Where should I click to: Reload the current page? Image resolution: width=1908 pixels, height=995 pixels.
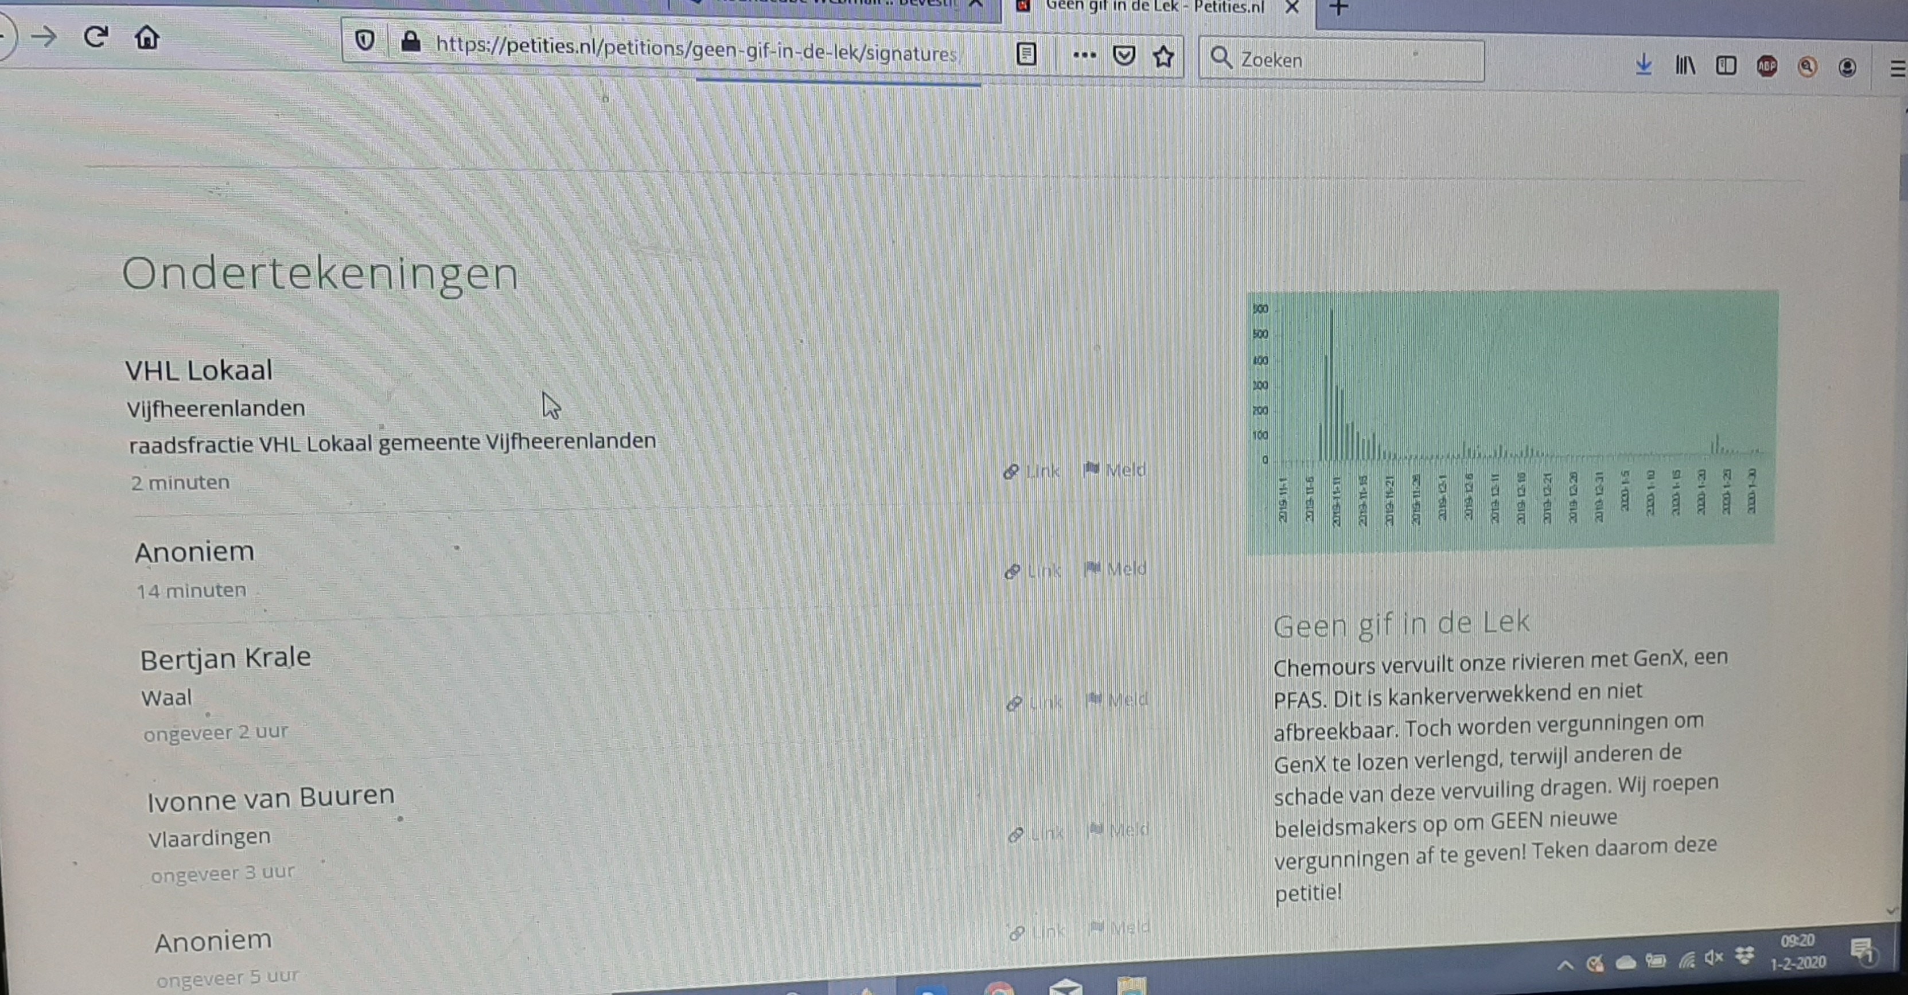(x=96, y=36)
